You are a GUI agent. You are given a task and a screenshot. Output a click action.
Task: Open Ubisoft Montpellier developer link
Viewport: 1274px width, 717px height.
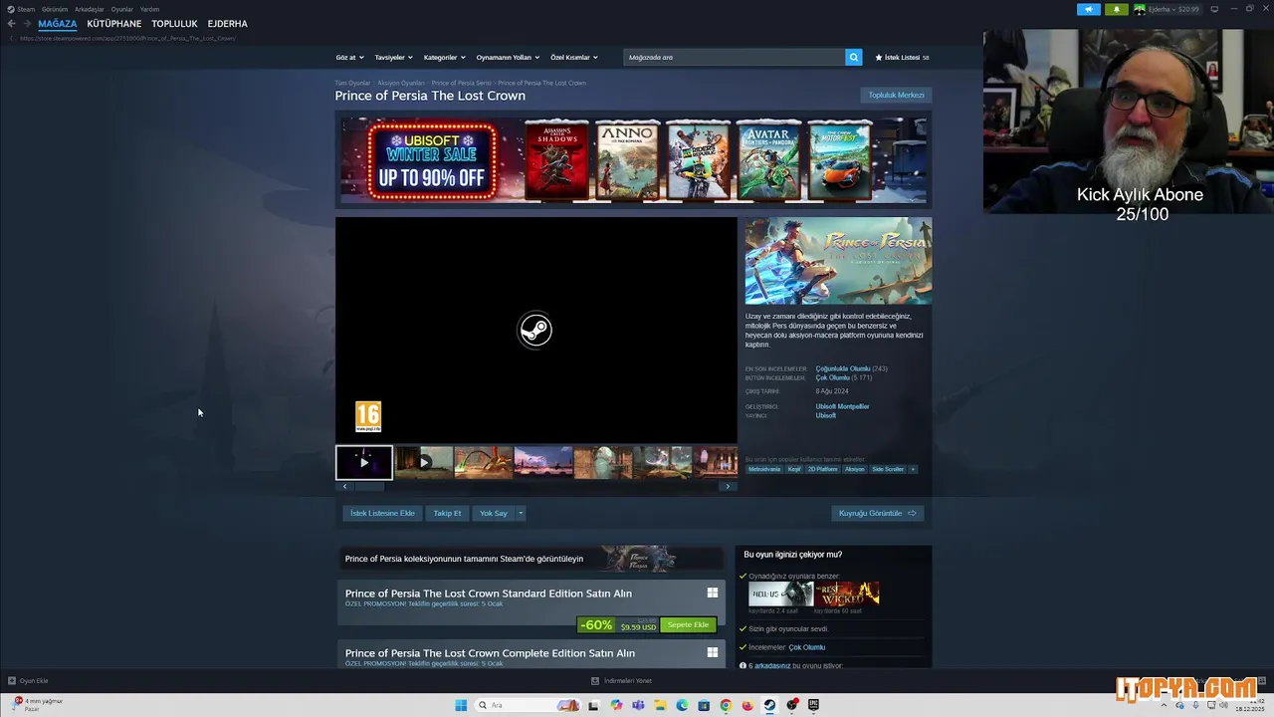click(x=842, y=406)
